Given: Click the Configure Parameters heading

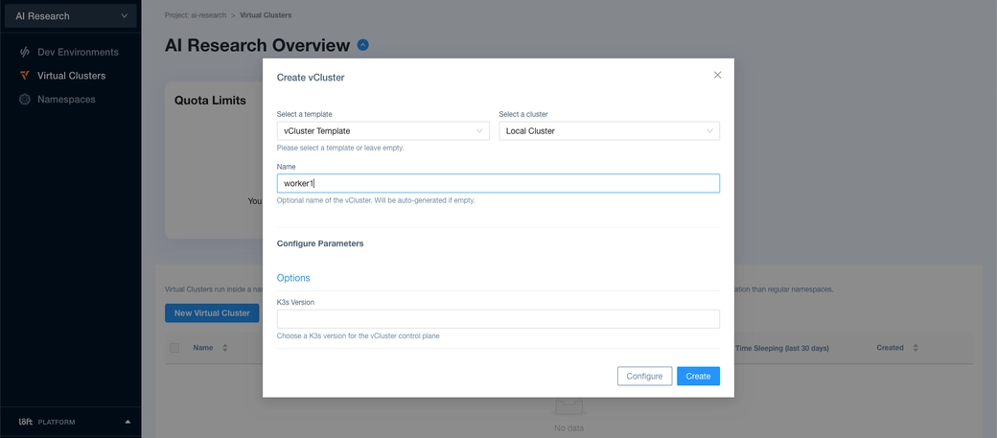Looking at the screenshot, I should pos(320,243).
